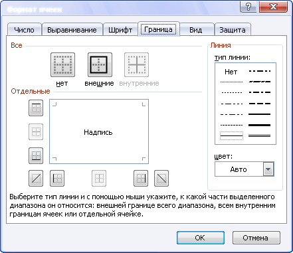Toggle the top border button
The width and height of the screenshot is (293, 253).
(36, 108)
